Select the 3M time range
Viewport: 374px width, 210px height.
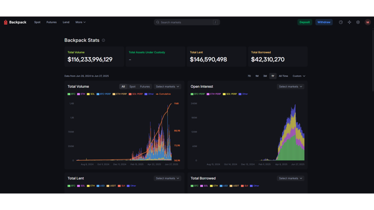pyautogui.click(x=265, y=76)
